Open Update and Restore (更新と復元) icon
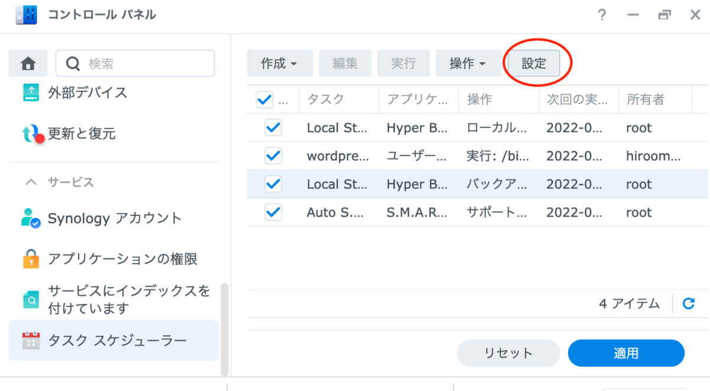Viewport: 710px width, 391px height. (32, 134)
